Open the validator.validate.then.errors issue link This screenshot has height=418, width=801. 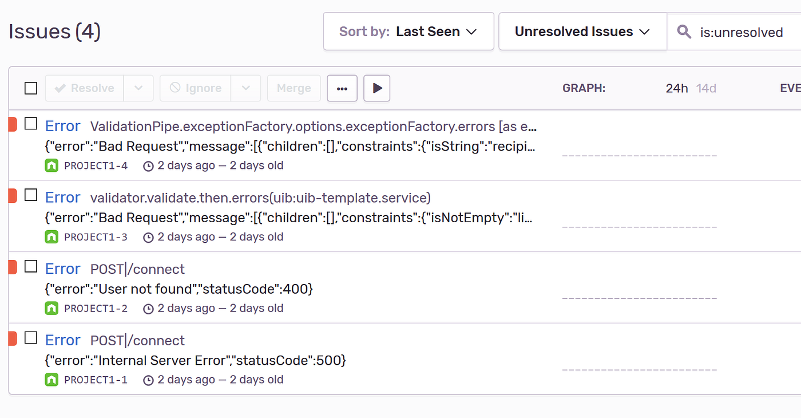(x=260, y=198)
